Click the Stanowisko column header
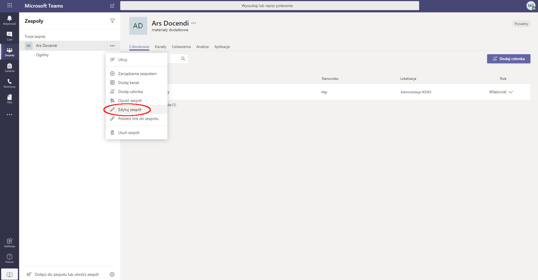The height and width of the screenshot is (280, 538). click(330, 79)
